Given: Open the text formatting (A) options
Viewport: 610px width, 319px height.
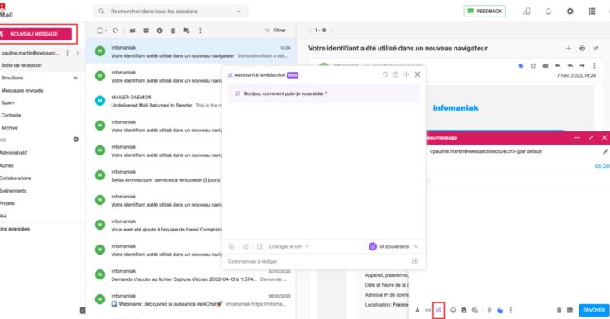Looking at the screenshot, I should pos(417,310).
